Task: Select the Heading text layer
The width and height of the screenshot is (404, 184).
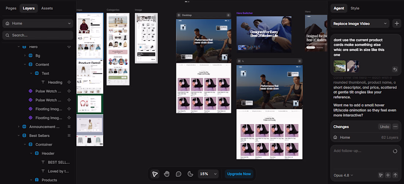Action: point(55,83)
